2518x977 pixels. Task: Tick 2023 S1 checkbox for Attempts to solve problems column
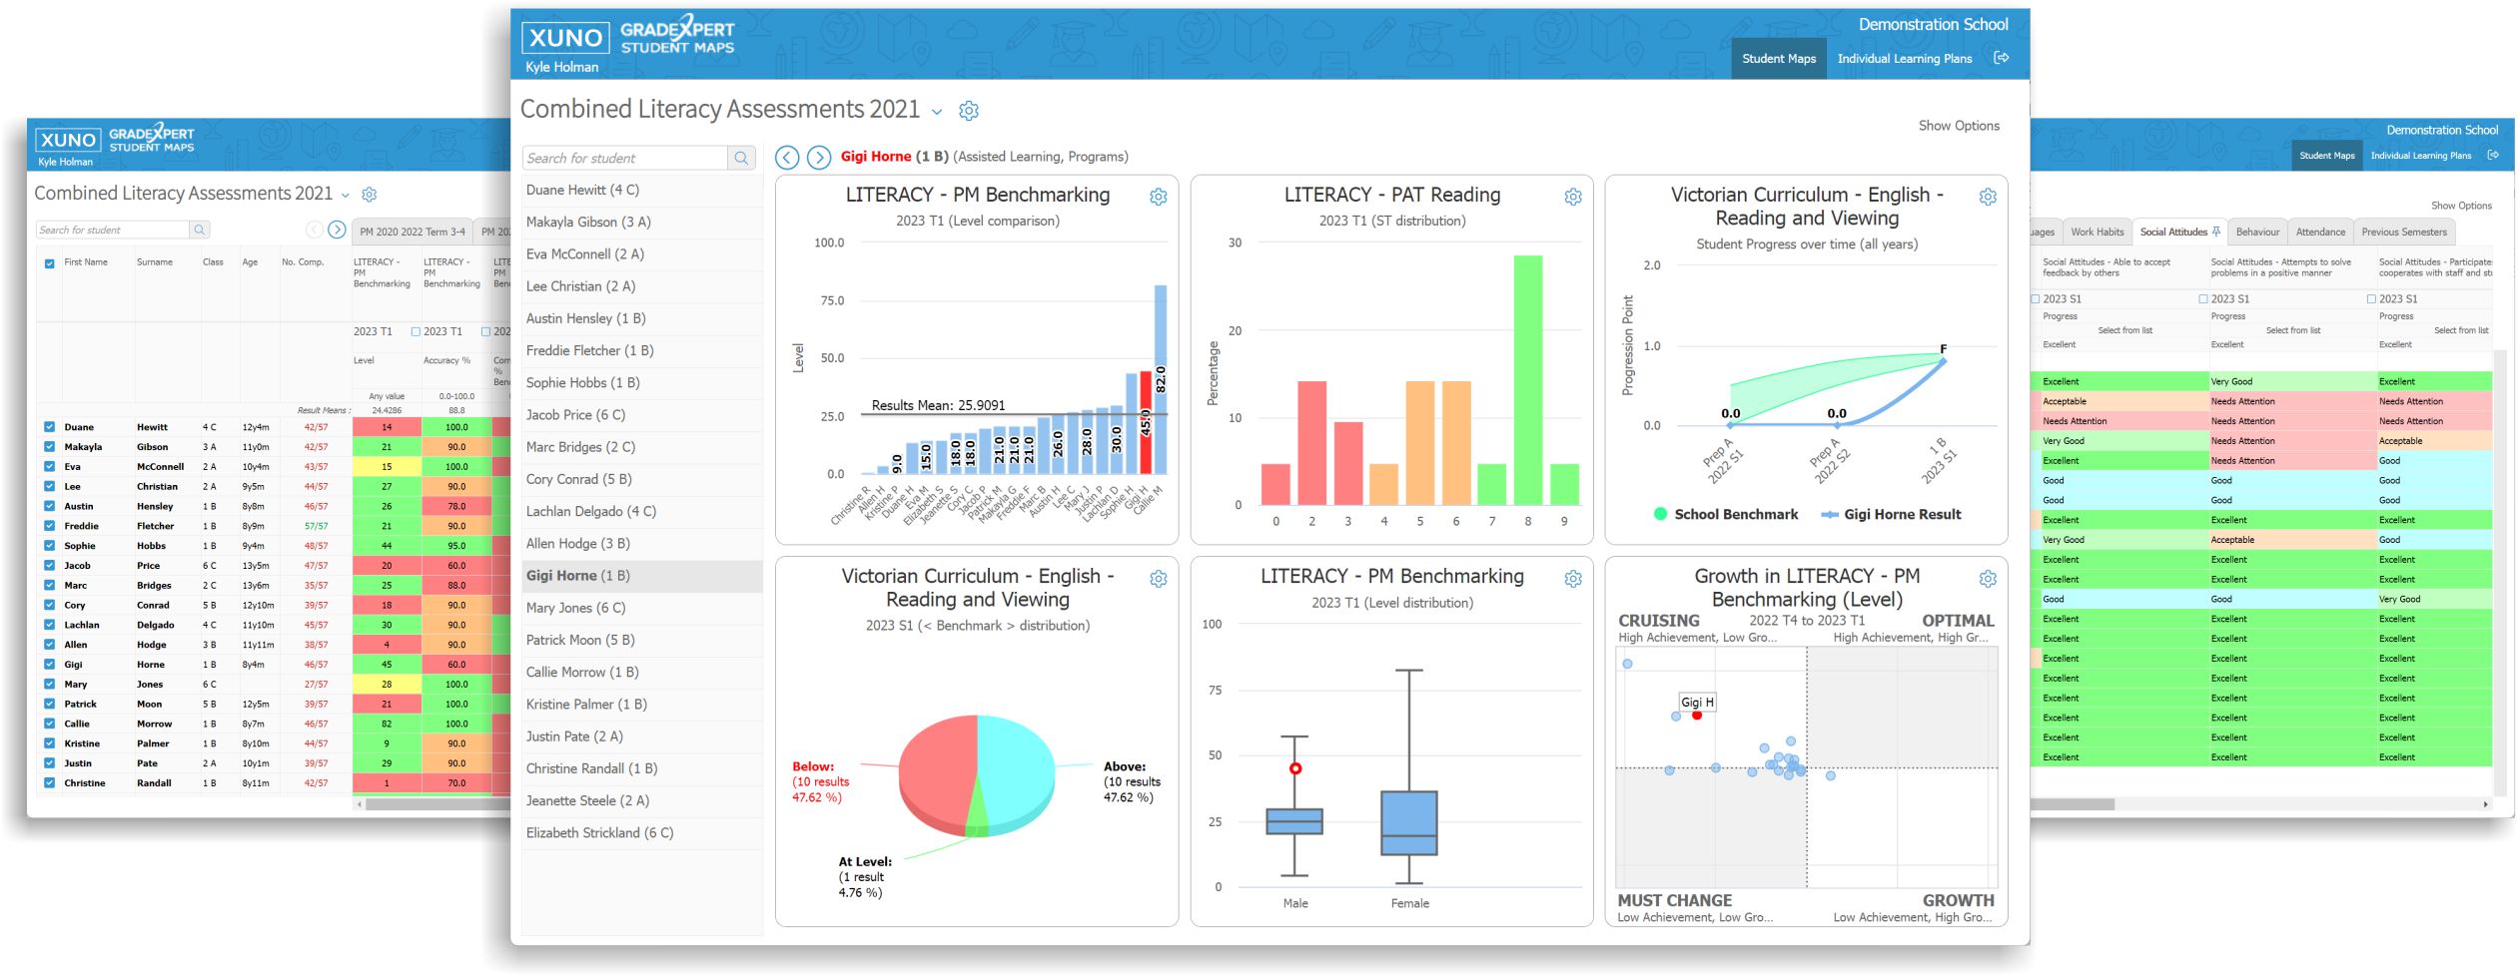click(x=2203, y=298)
